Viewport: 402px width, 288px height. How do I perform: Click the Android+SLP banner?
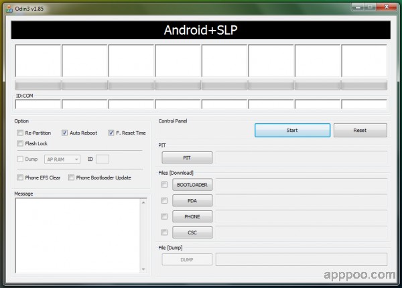pyautogui.click(x=201, y=30)
